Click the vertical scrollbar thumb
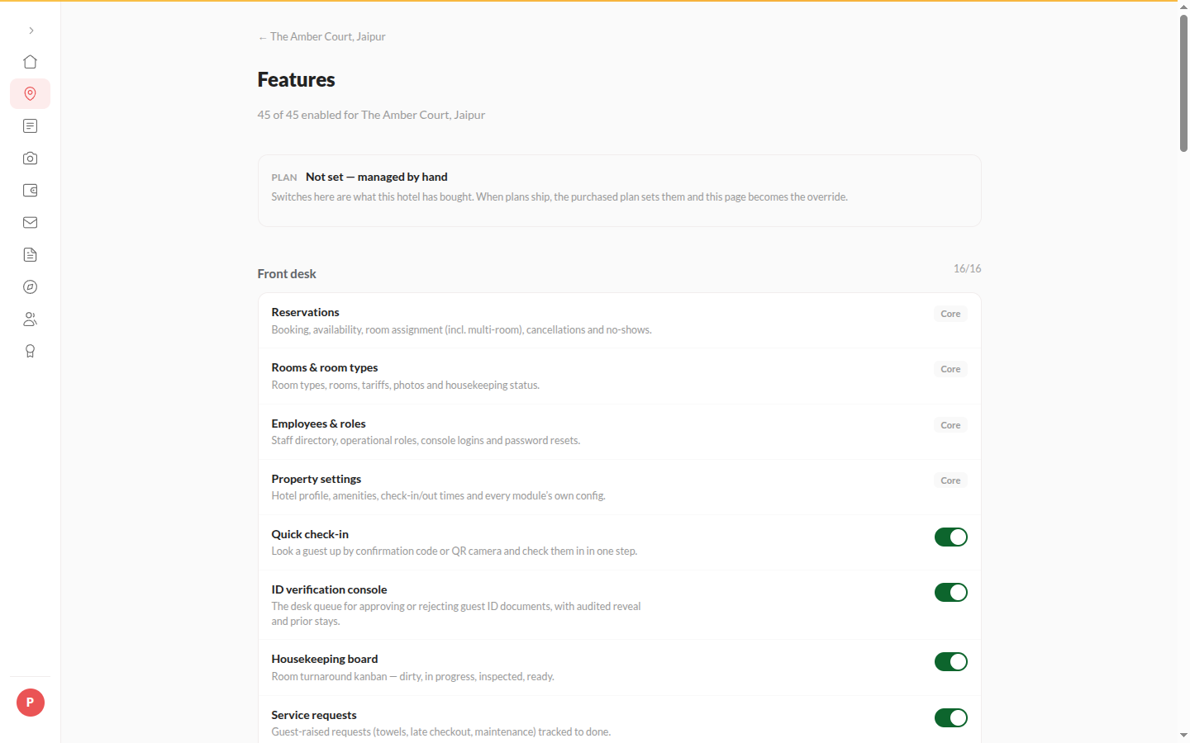Viewport: 1190px width, 743px height. (1183, 83)
